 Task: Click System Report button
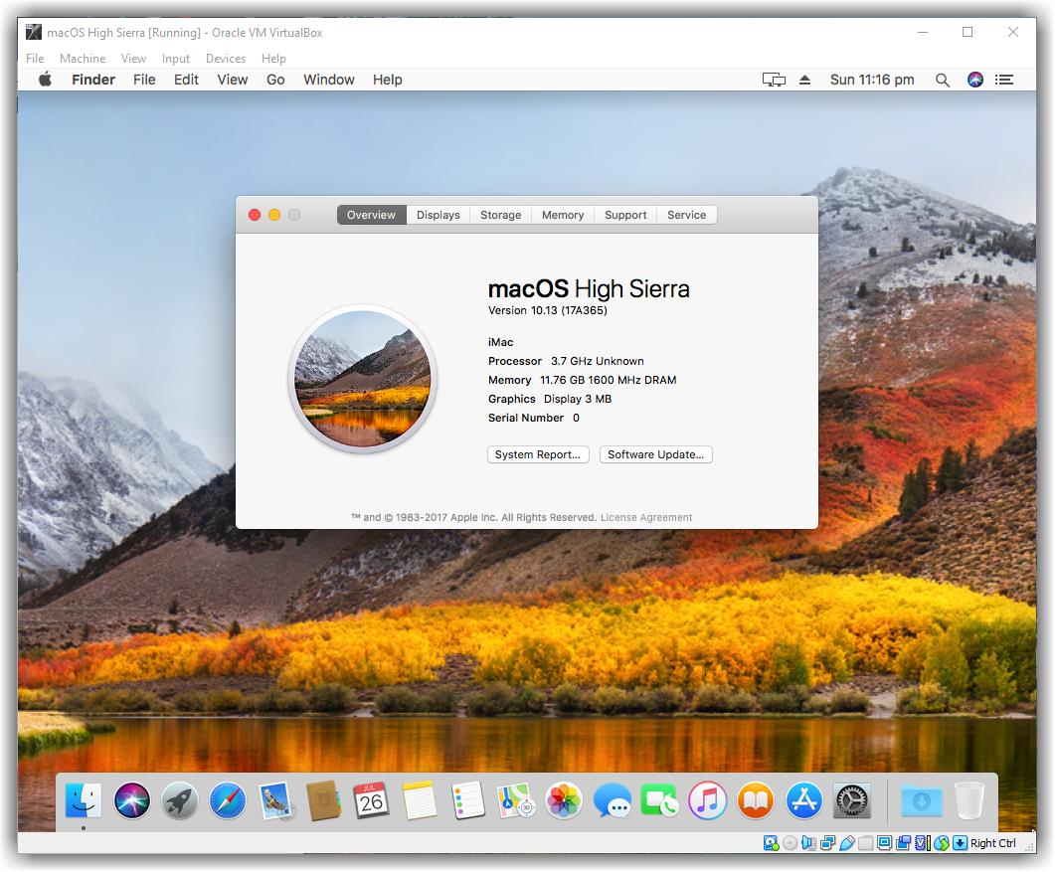(x=538, y=454)
